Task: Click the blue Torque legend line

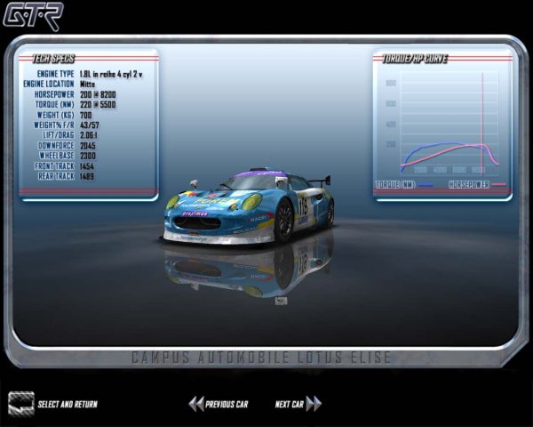Action: pos(426,185)
